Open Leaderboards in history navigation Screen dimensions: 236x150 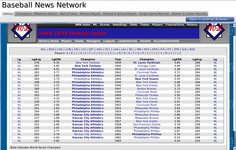tap(127, 41)
